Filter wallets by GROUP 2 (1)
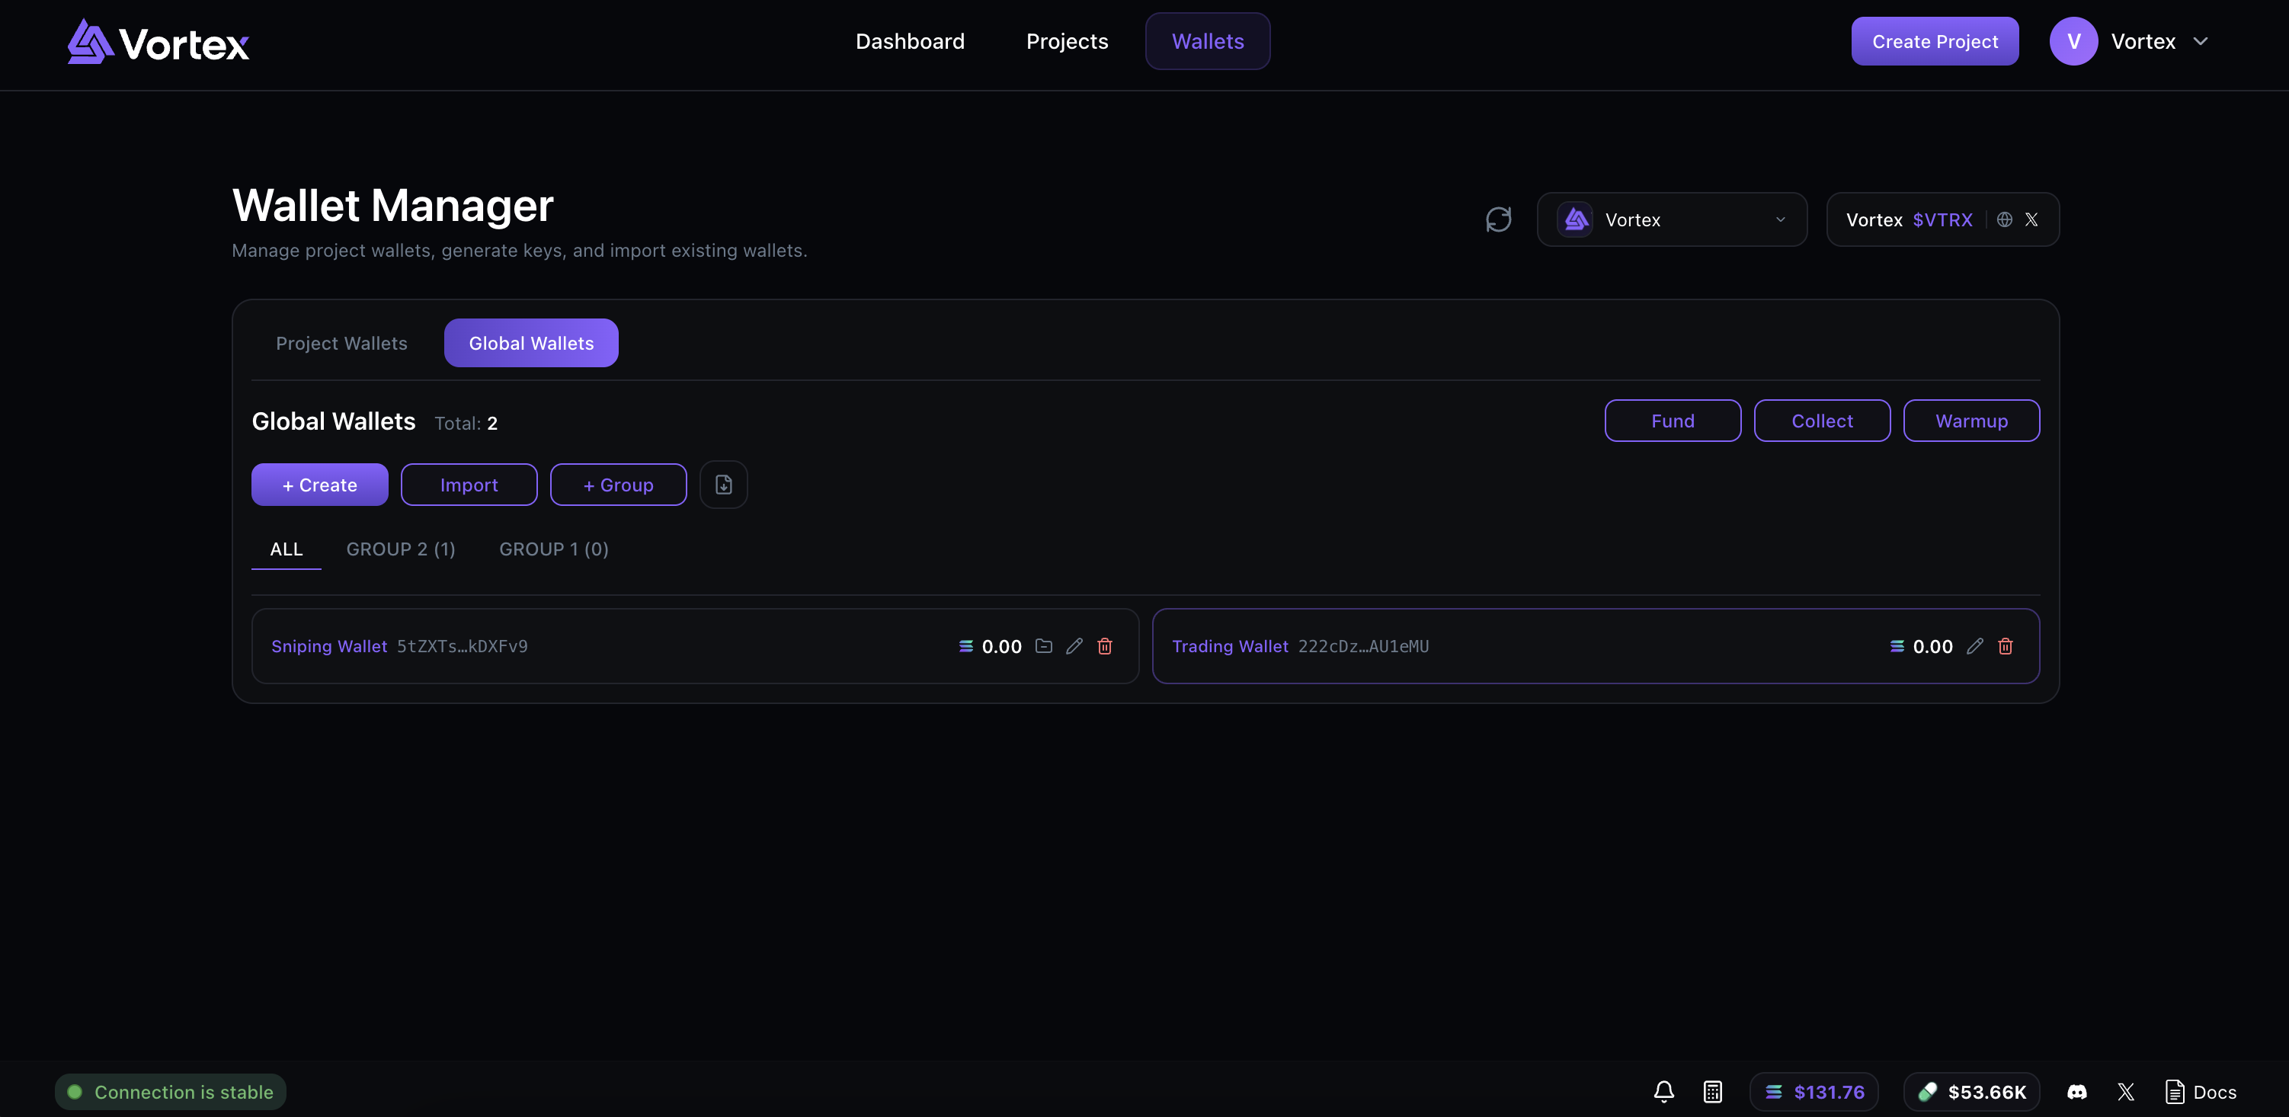The image size is (2289, 1117). click(401, 549)
